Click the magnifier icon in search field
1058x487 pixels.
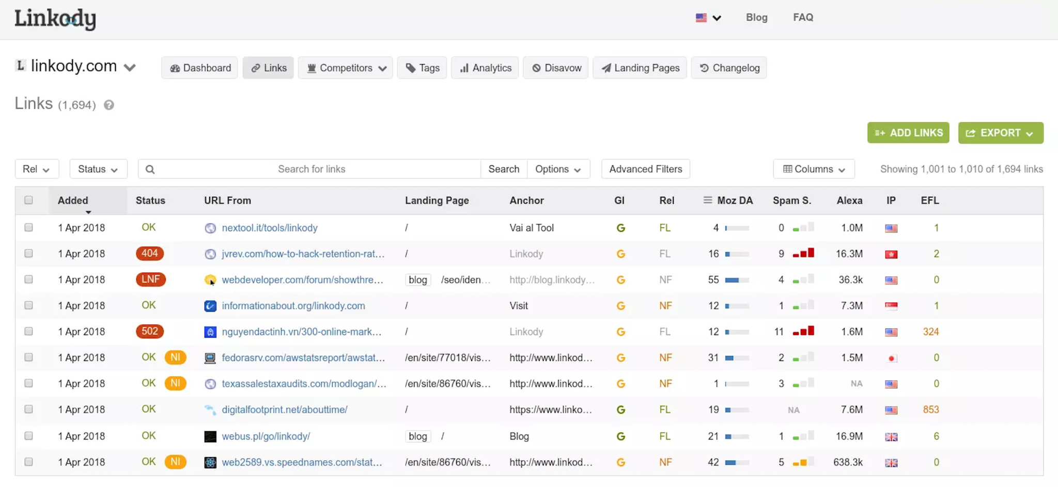[150, 169]
